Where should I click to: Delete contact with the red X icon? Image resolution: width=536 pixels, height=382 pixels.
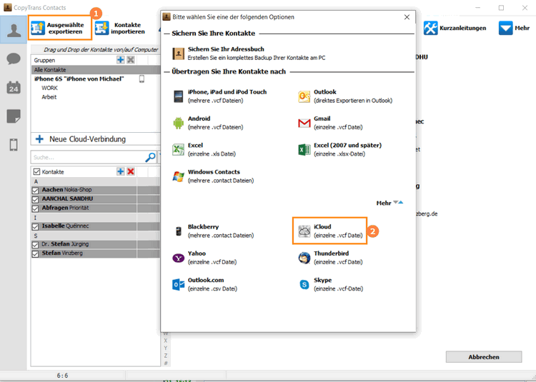[131, 171]
